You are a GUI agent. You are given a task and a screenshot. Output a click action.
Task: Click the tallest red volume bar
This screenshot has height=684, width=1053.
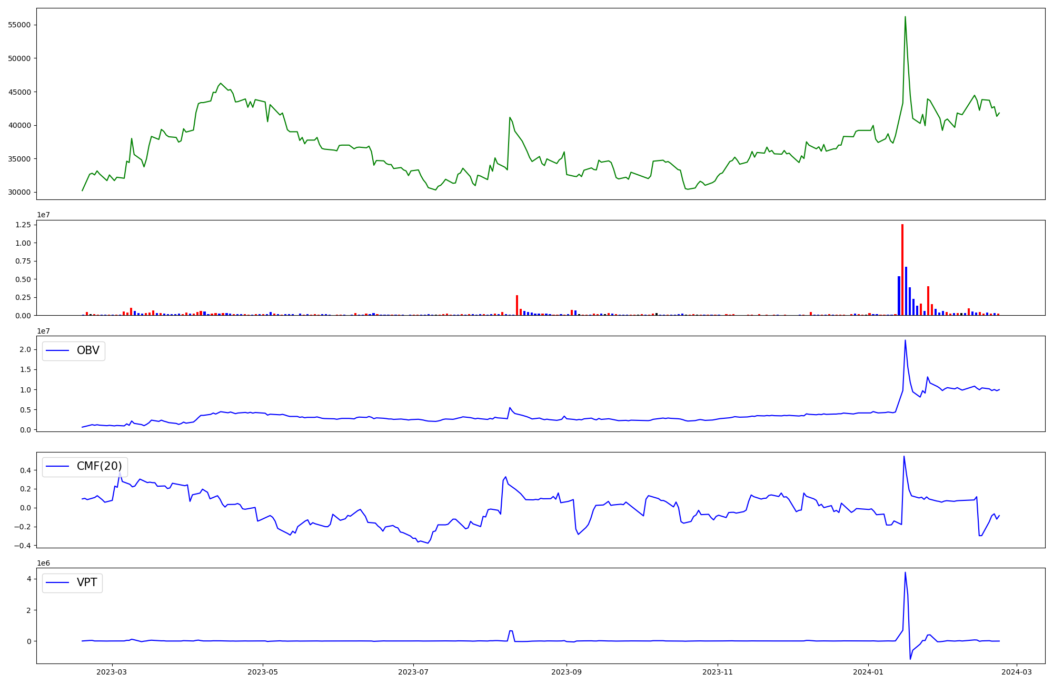pyautogui.click(x=902, y=270)
